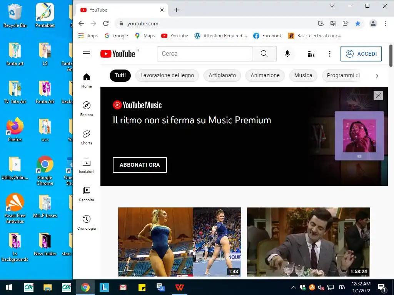The width and height of the screenshot is (394, 295).
Task: Go to Home in YouTube sidebar
Action: (87, 81)
